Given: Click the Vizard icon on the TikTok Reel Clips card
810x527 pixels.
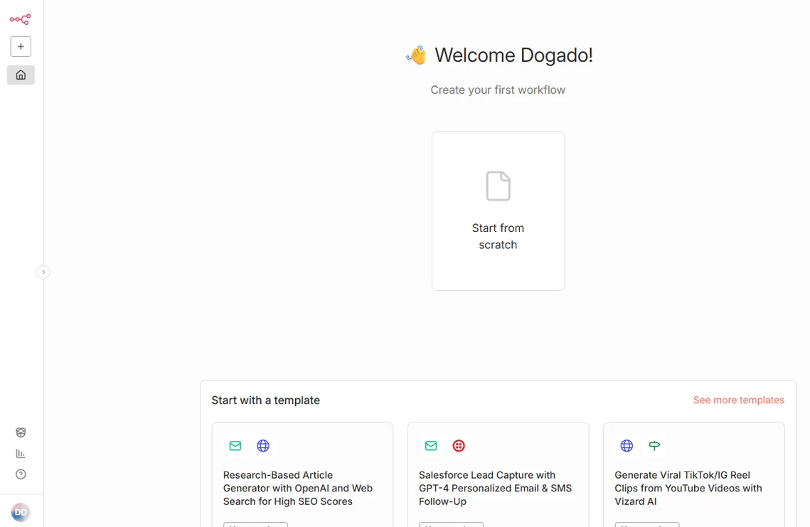Looking at the screenshot, I should tap(654, 446).
